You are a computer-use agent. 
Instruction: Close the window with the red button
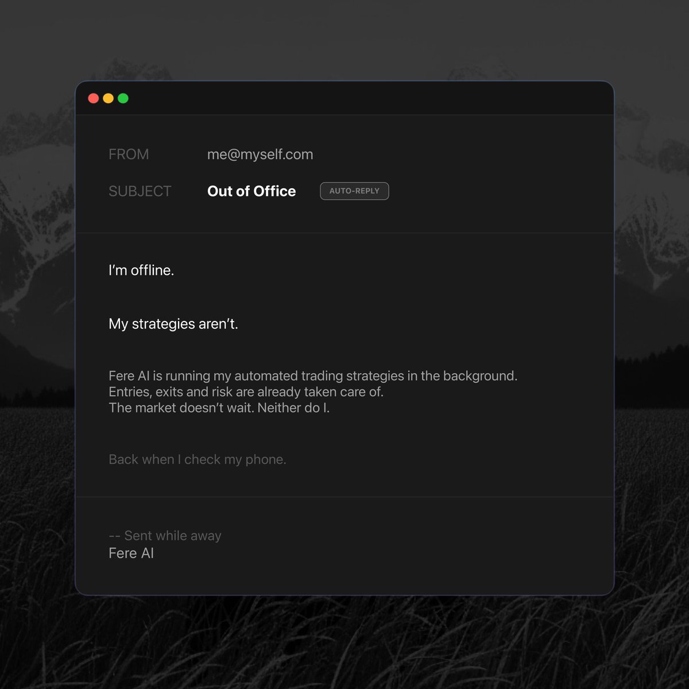pos(93,98)
